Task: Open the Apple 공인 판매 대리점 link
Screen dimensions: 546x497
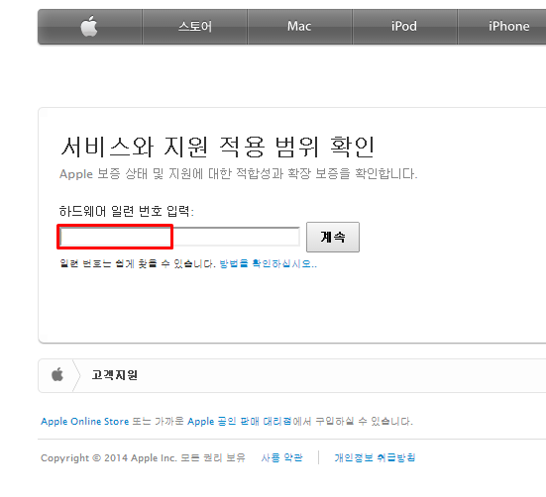Action: pyautogui.click(x=240, y=421)
